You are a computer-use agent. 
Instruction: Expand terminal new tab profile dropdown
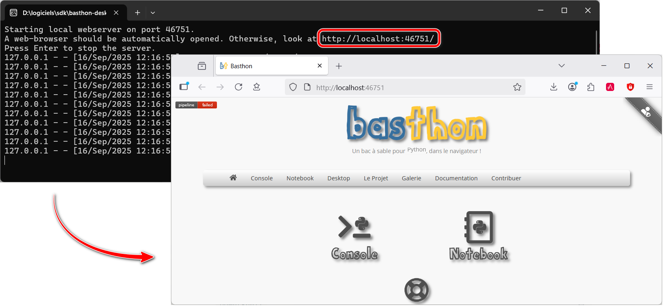[153, 13]
